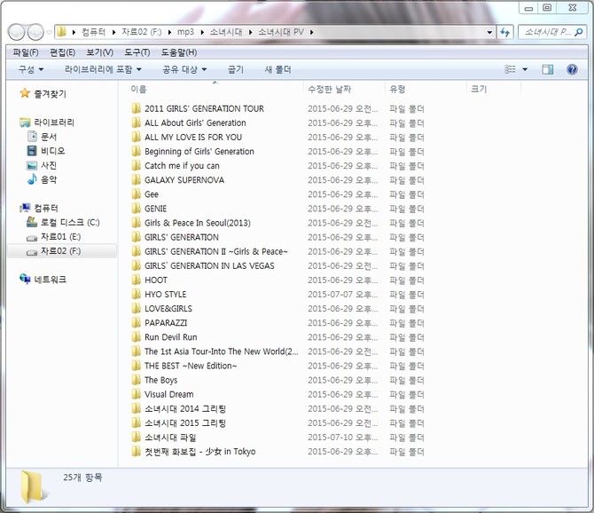The height and width of the screenshot is (513, 594).
Task: Expand the breadcrumb arrow after 컴퓨터
Action: point(113,32)
